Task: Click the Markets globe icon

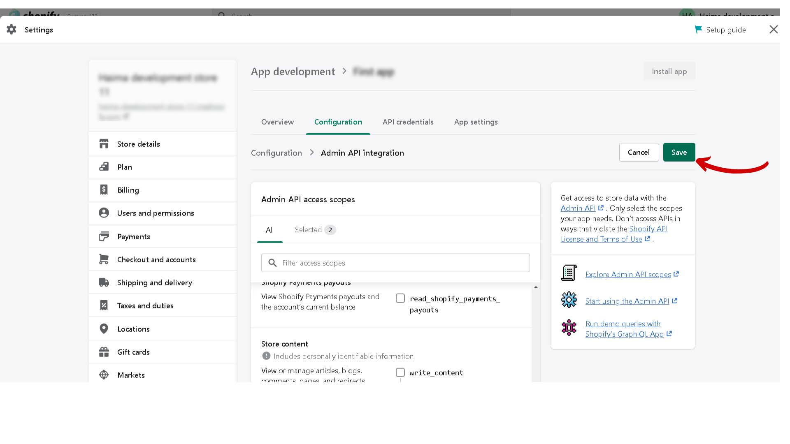Action: 104,375
